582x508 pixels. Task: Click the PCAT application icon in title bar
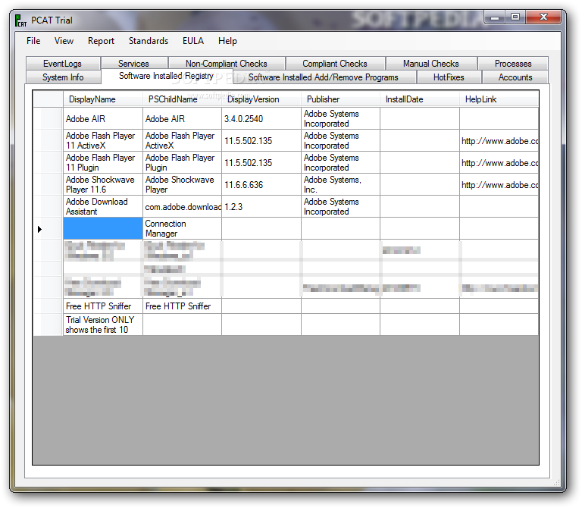tap(20, 20)
